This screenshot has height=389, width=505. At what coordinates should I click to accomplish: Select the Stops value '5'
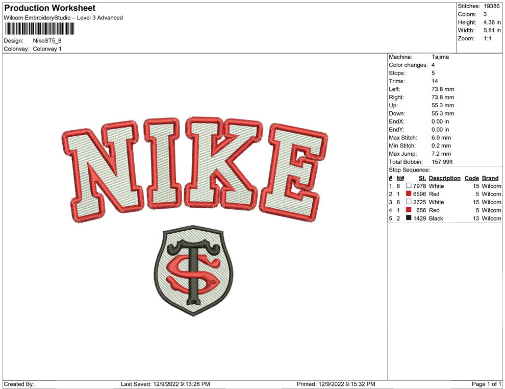[x=433, y=73]
